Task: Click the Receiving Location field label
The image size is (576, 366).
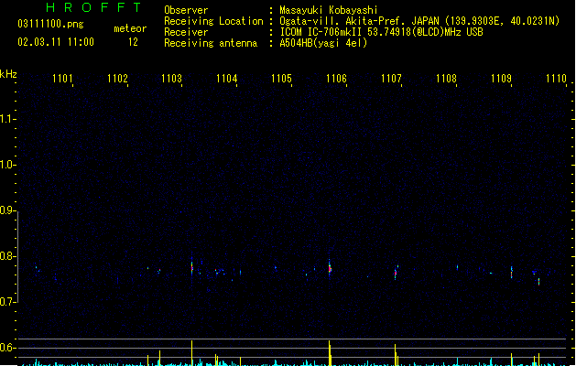Action: point(213,21)
